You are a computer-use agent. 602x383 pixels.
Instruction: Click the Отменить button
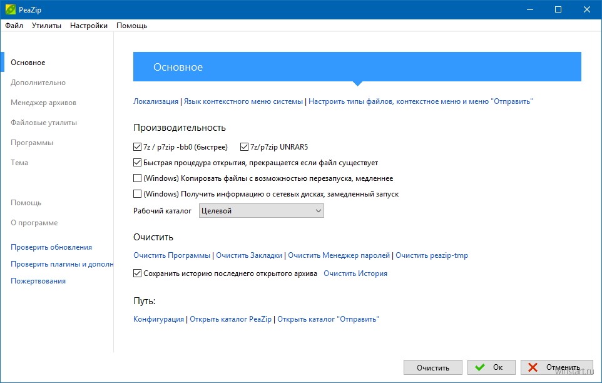pos(557,367)
